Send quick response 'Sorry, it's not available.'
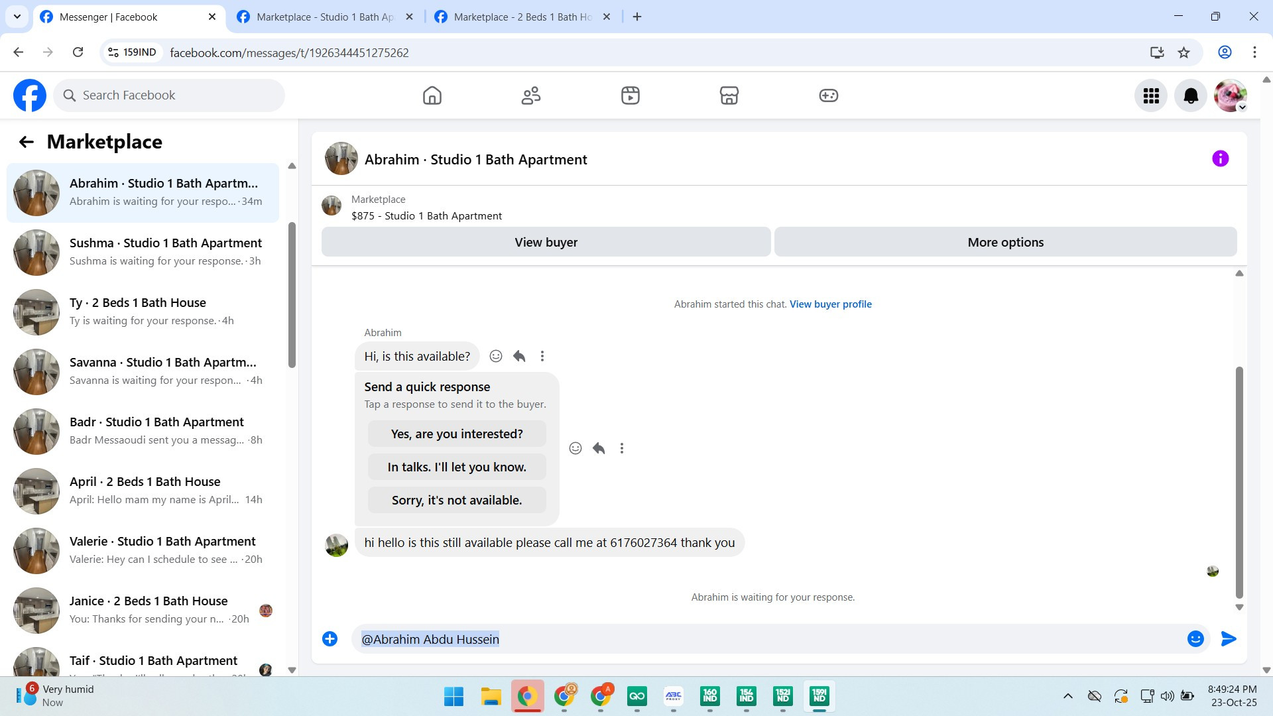The width and height of the screenshot is (1273, 716). (457, 501)
